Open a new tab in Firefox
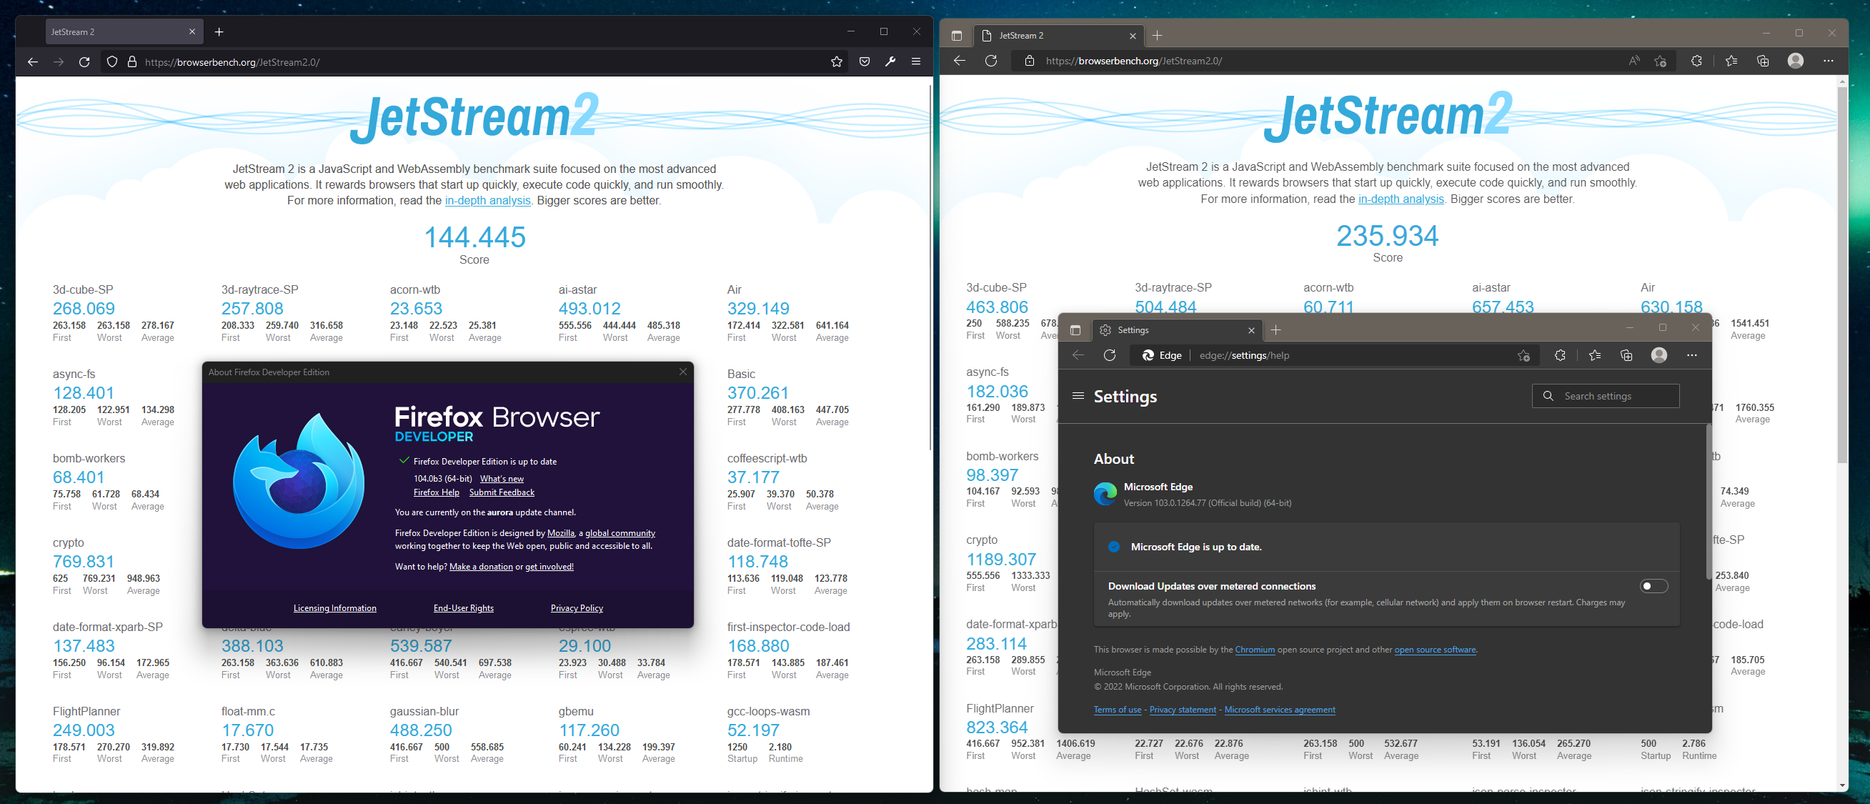 click(x=219, y=32)
